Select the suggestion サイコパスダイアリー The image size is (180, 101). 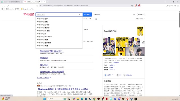[x=59, y=37]
